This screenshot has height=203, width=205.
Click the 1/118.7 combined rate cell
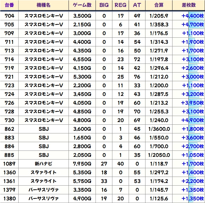159,164
